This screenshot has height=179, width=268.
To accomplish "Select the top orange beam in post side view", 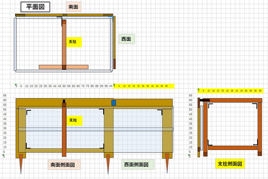I will point(232,100).
